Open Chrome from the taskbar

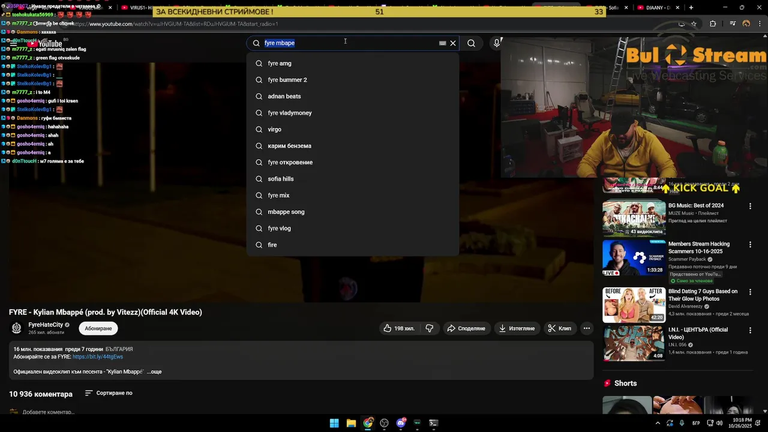[x=368, y=423]
